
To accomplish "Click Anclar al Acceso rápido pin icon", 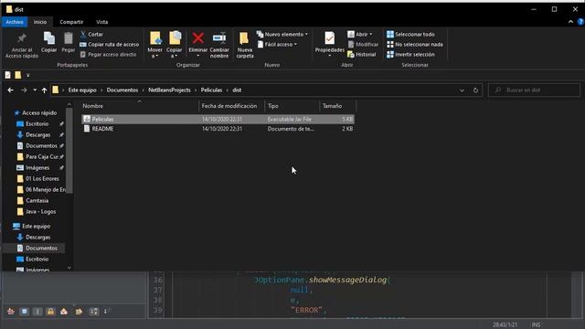I will click(x=22, y=38).
